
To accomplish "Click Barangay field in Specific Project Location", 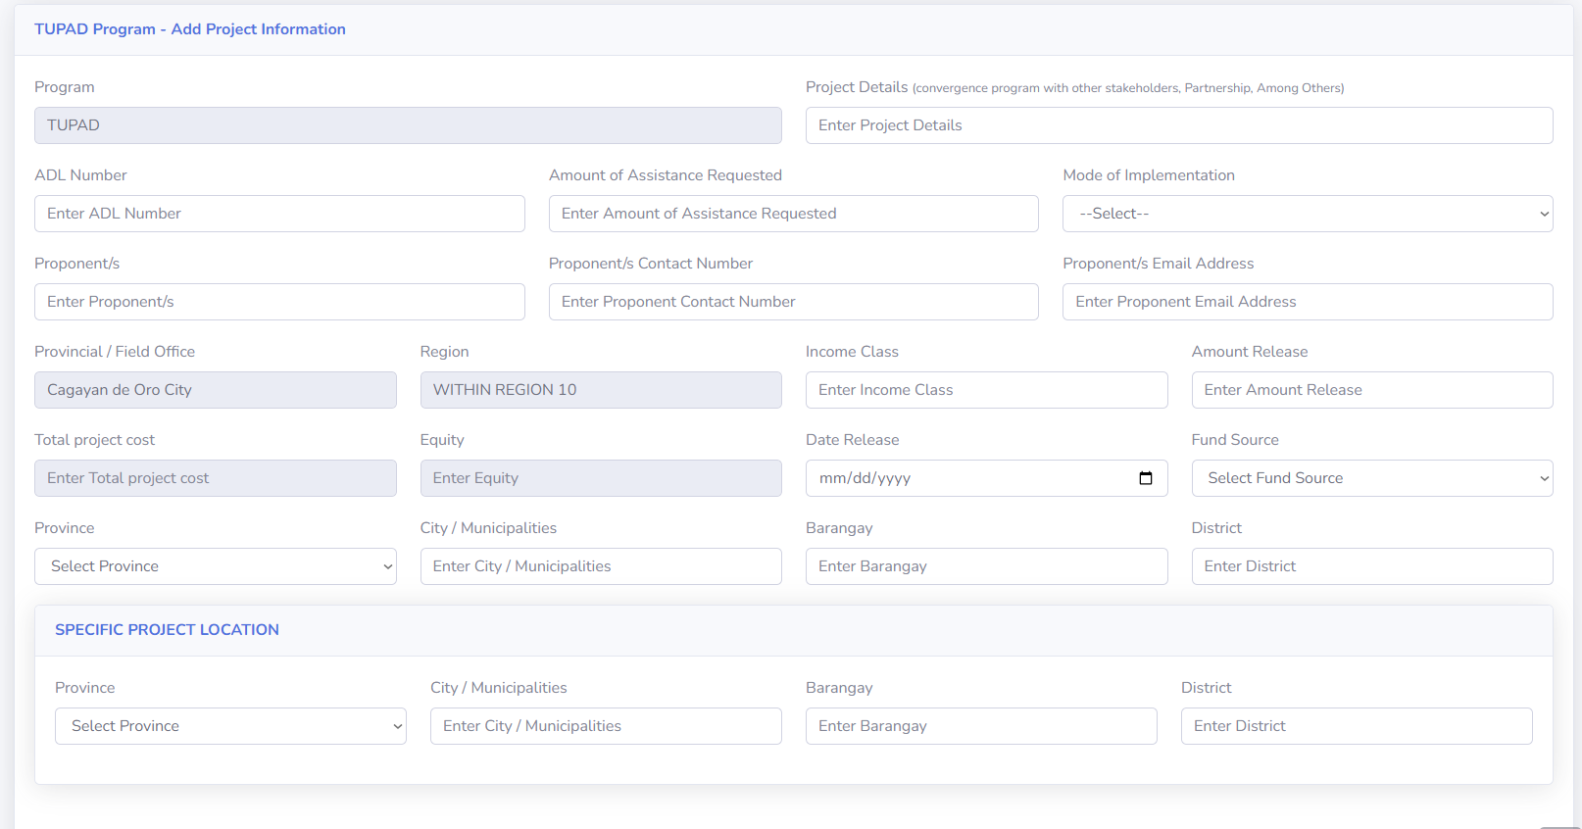I will coord(981,726).
